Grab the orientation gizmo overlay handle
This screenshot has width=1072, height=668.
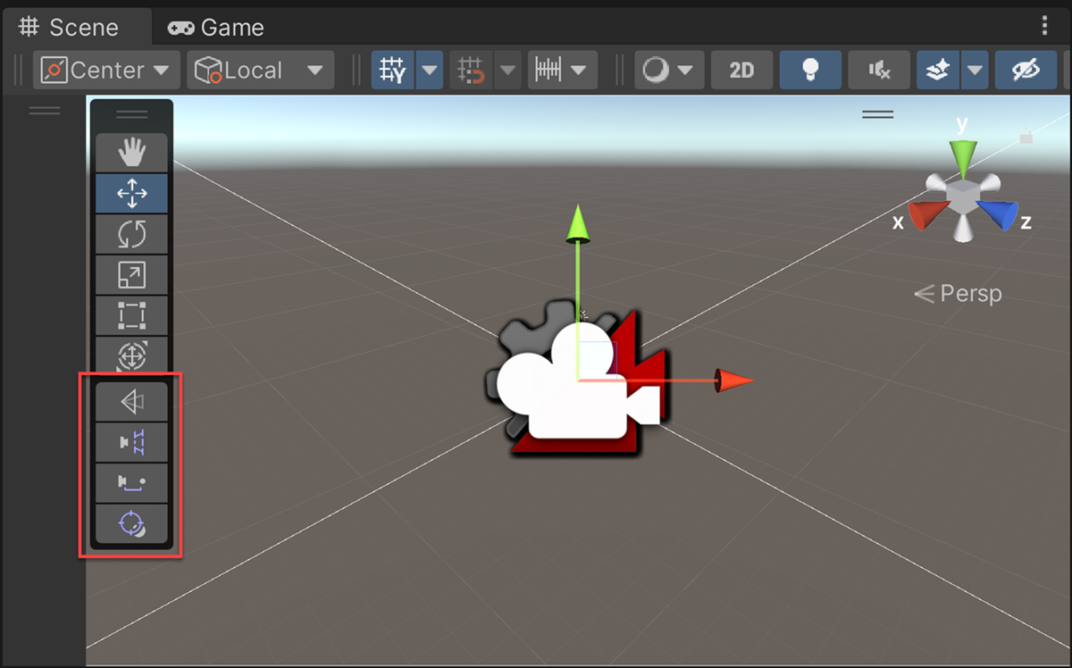click(x=877, y=114)
